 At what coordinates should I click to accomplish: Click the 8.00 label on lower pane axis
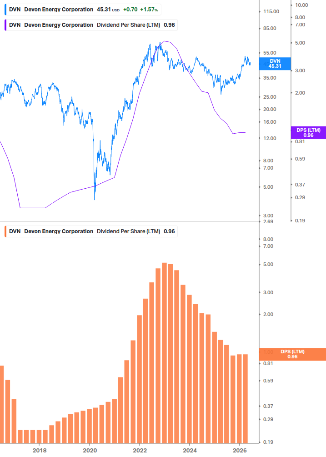(x=268, y=239)
